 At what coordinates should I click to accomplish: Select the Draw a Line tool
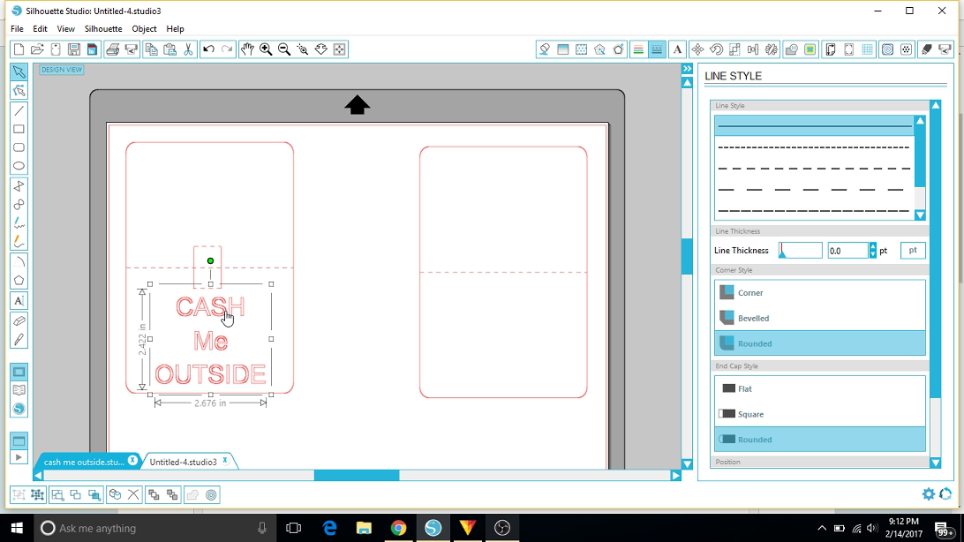coord(19,110)
